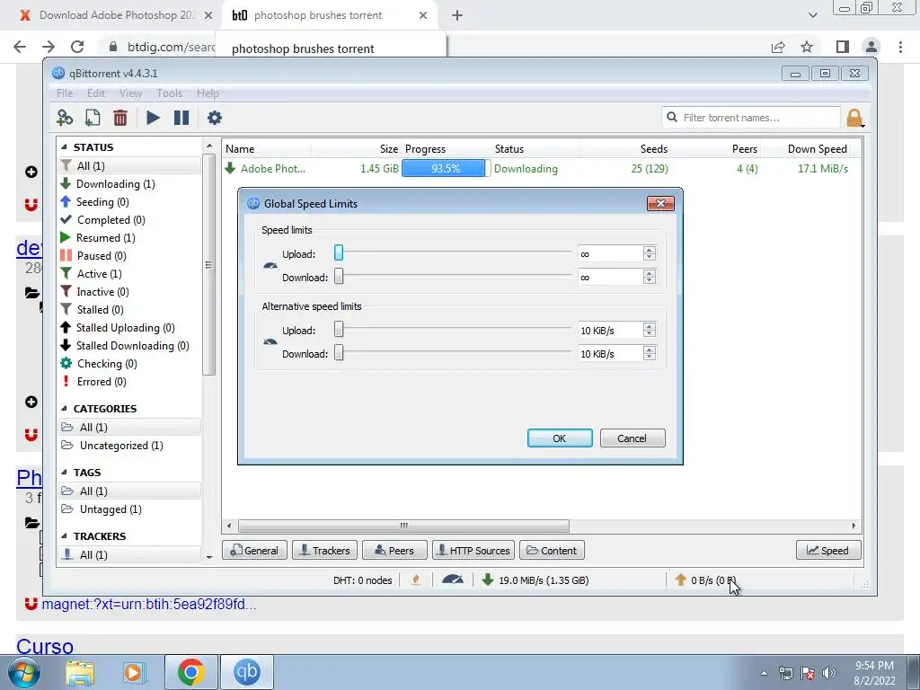Click the orange upload speed status entry
The height and width of the screenshot is (690, 920).
pyautogui.click(x=705, y=580)
